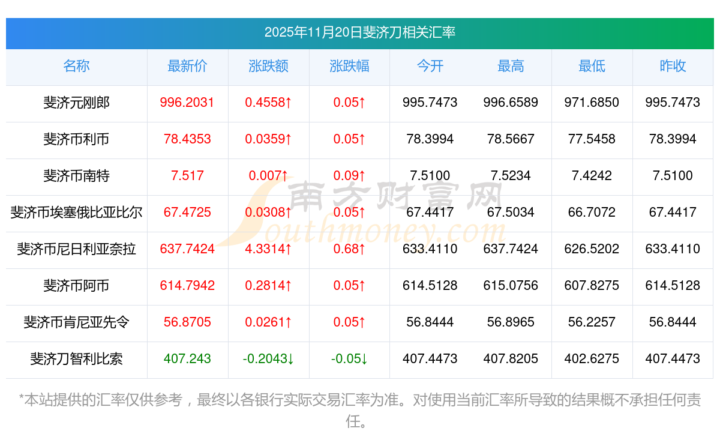Viewport: 720px width, 440px height.
Task: Select the 最低 column header
Action: point(592,66)
